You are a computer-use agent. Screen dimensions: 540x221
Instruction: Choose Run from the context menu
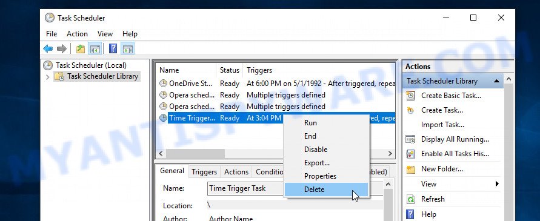(x=327, y=123)
